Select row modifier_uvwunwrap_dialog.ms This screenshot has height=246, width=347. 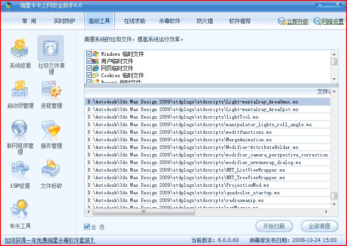[x=208, y=163]
